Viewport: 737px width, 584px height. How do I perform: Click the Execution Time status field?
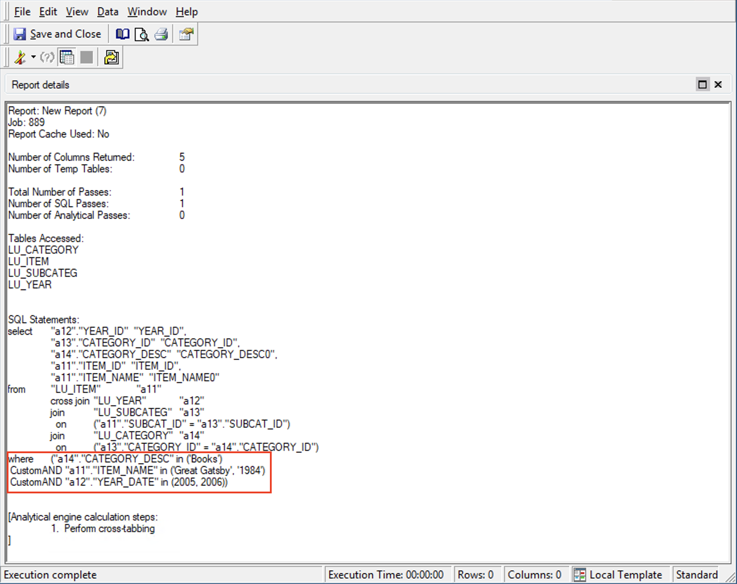click(387, 575)
